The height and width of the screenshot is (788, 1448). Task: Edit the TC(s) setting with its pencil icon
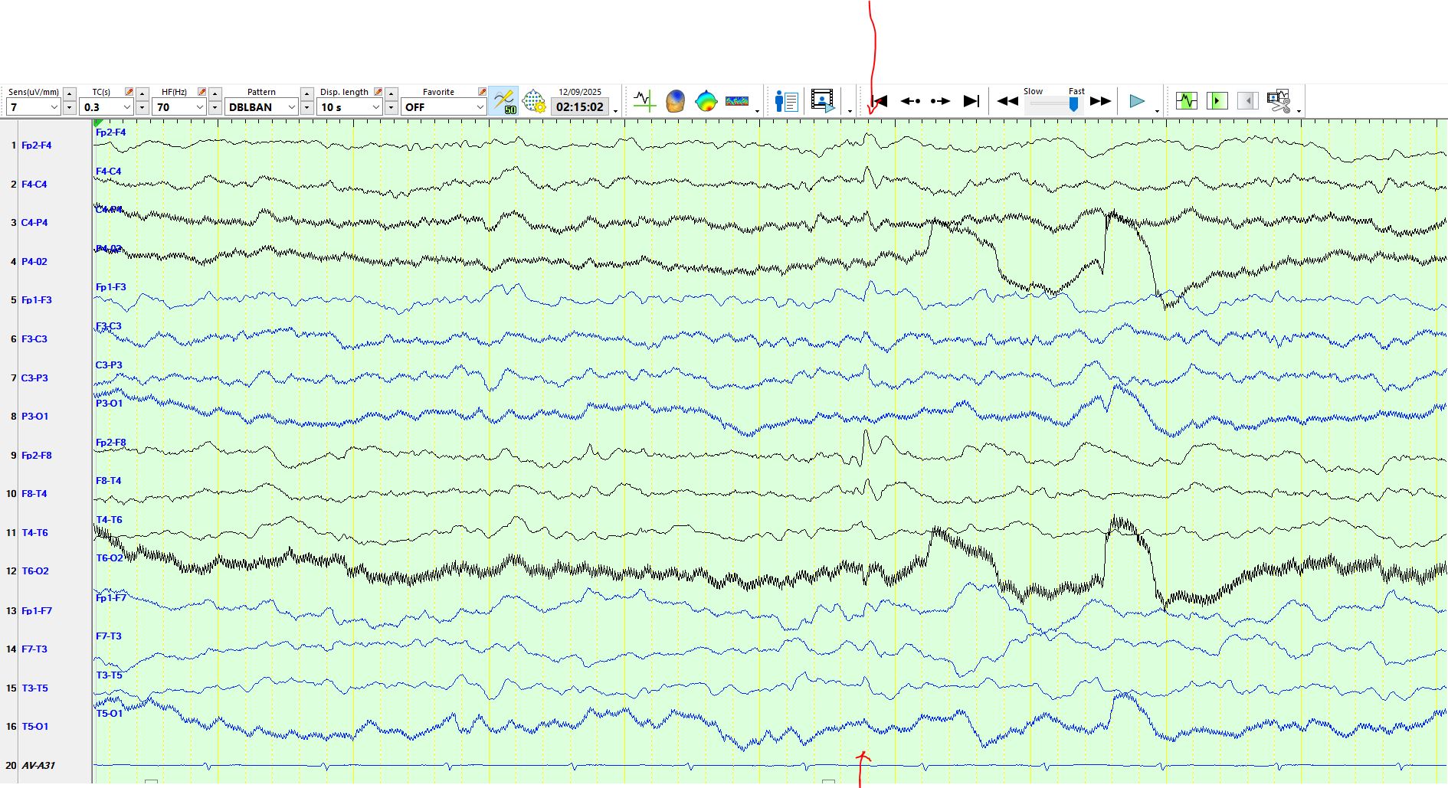pos(129,92)
